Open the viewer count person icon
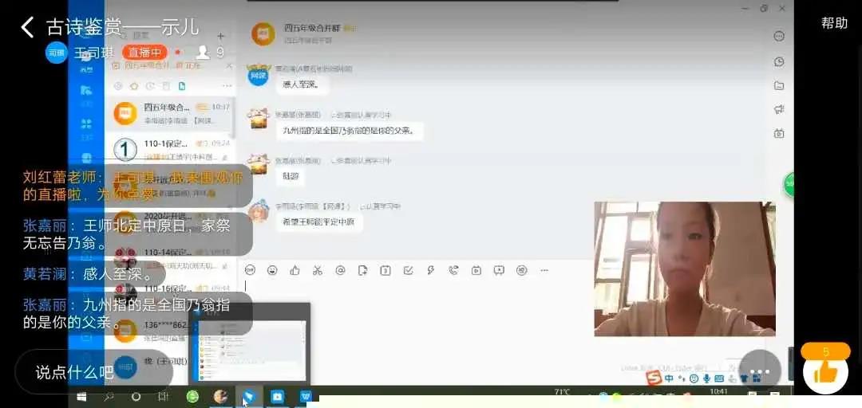 pyautogui.click(x=203, y=52)
